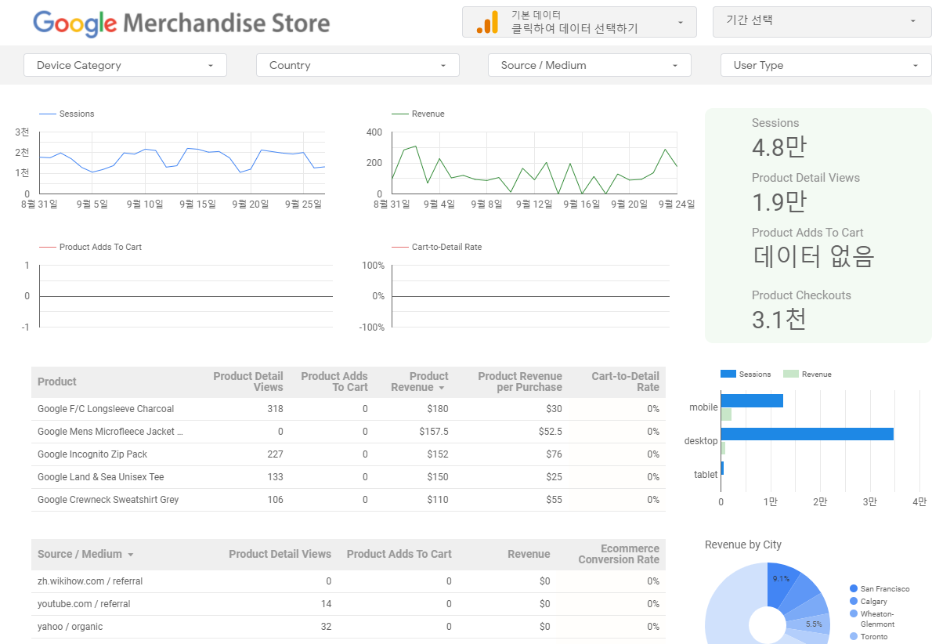Click the desktop sessions bar
This screenshot has height=644, width=932.
pos(807,434)
